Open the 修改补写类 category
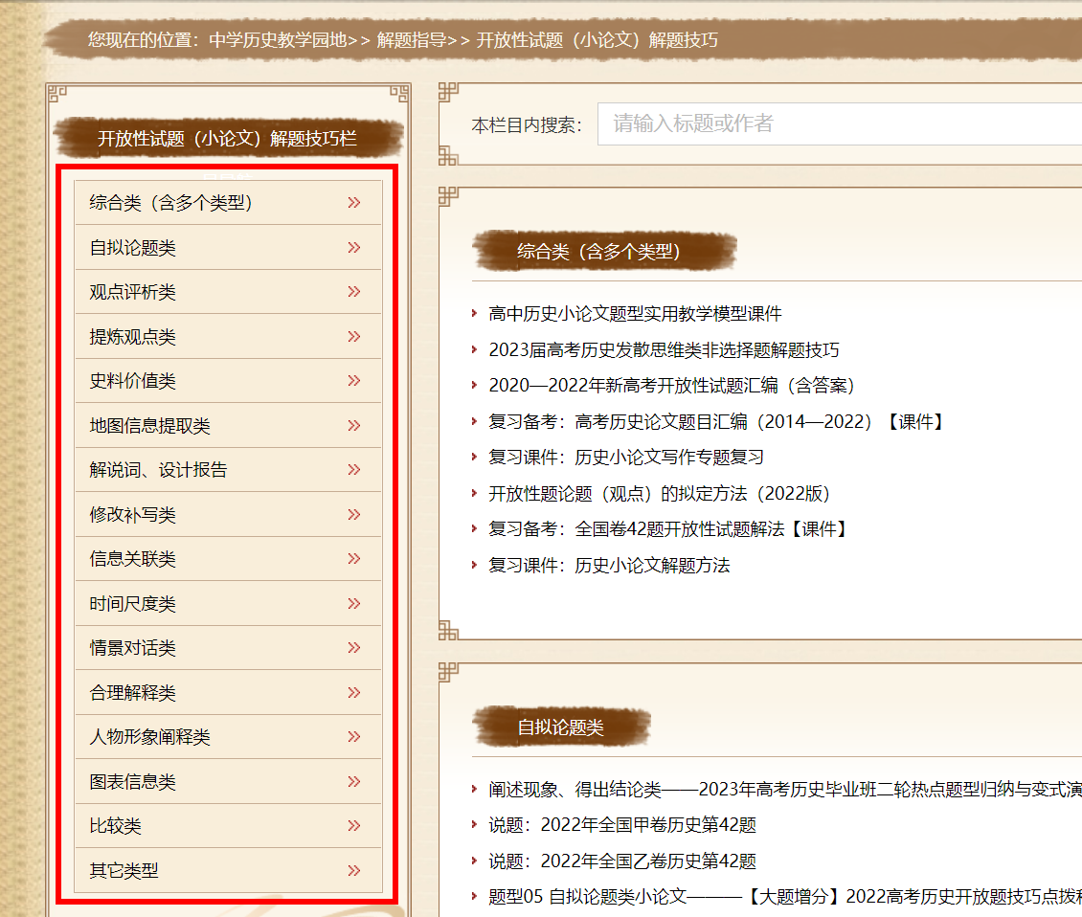The height and width of the screenshot is (917, 1082). point(133,515)
